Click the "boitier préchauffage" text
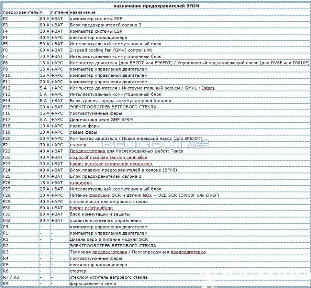The image size is (311, 288). (91, 208)
